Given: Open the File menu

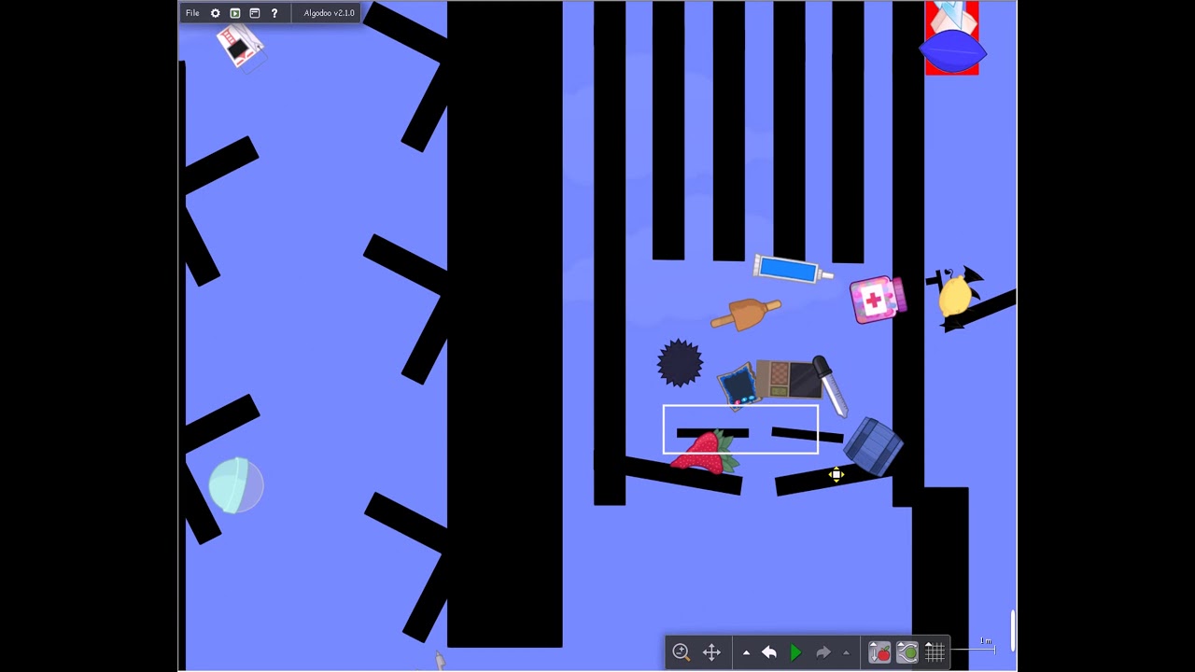Looking at the screenshot, I should [x=192, y=13].
